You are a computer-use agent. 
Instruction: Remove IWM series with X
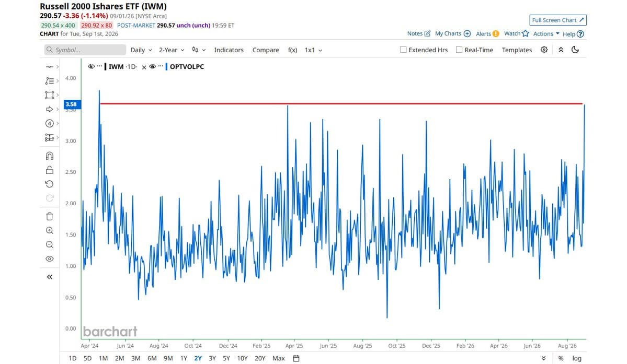tap(144, 67)
